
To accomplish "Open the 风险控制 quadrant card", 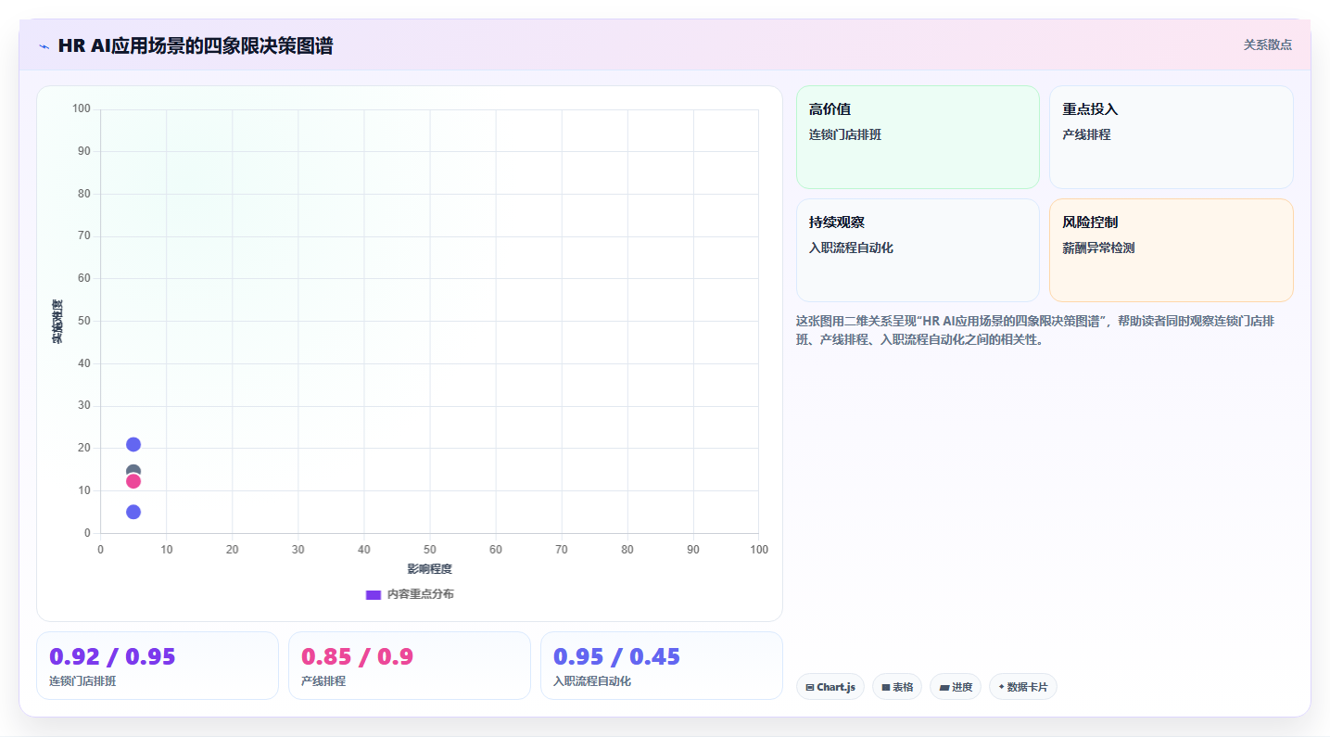I will pyautogui.click(x=1171, y=250).
